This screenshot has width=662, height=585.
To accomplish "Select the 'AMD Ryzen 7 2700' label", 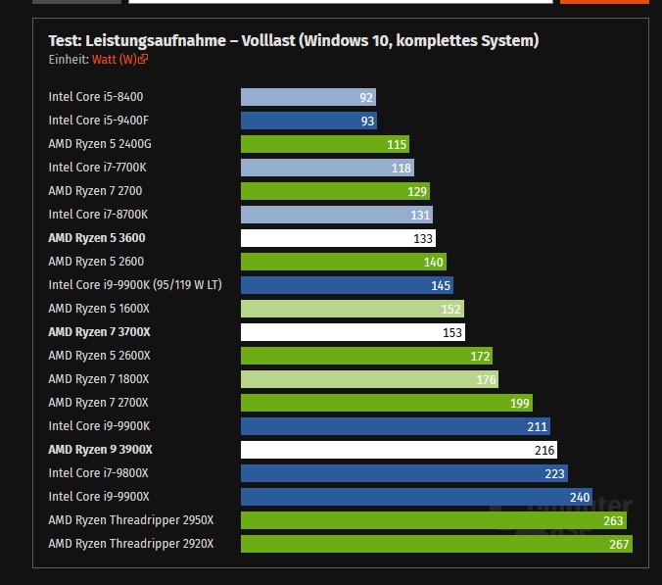I will [95, 191].
